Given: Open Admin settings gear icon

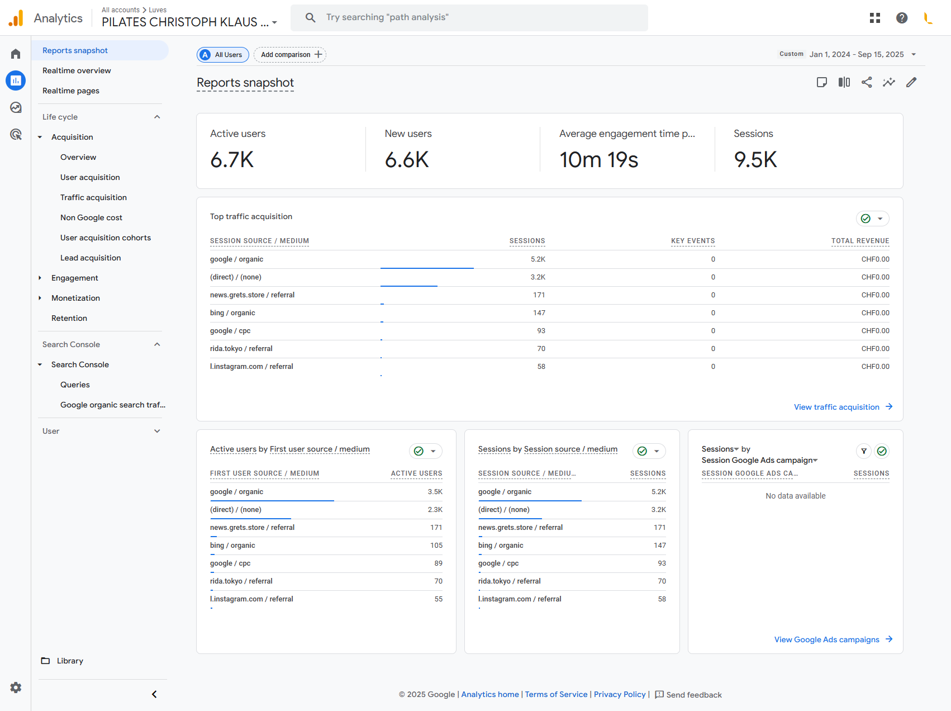Looking at the screenshot, I should (16, 688).
